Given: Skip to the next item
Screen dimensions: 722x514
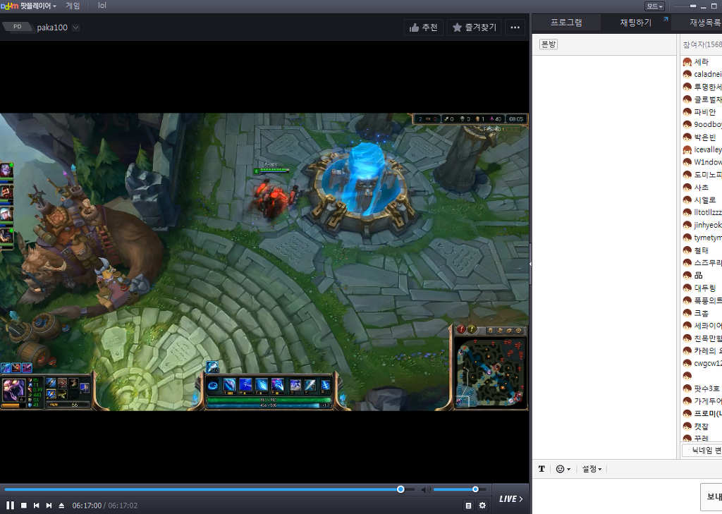Looking at the screenshot, I should pyautogui.click(x=49, y=506).
